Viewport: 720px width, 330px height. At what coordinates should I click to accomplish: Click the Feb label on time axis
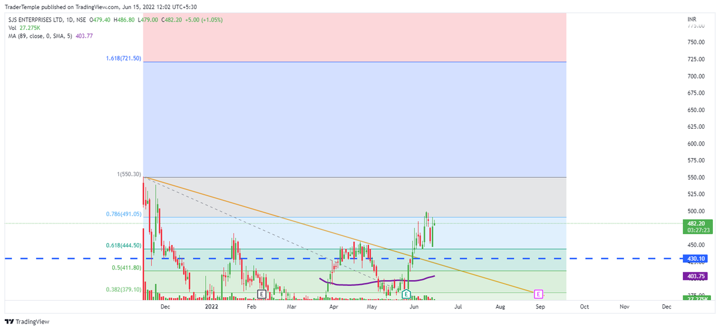[x=252, y=306]
